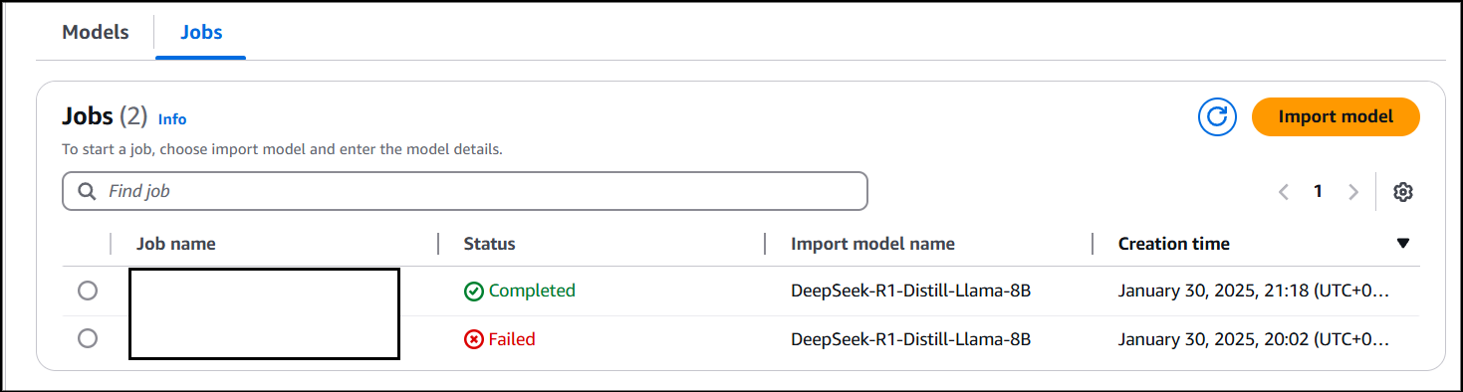Viewport: 1463px width, 392px height.
Task: Go to next page arrow
Action: [x=1352, y=192]
